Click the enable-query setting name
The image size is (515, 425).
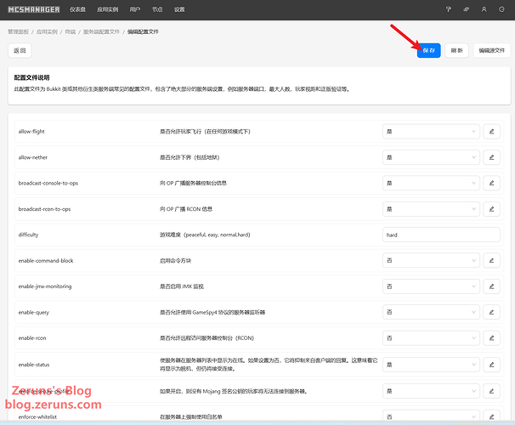point(33,312)
